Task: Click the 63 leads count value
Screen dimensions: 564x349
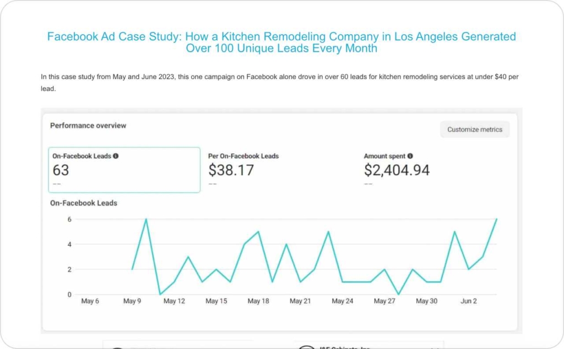Action: point(61,170)
